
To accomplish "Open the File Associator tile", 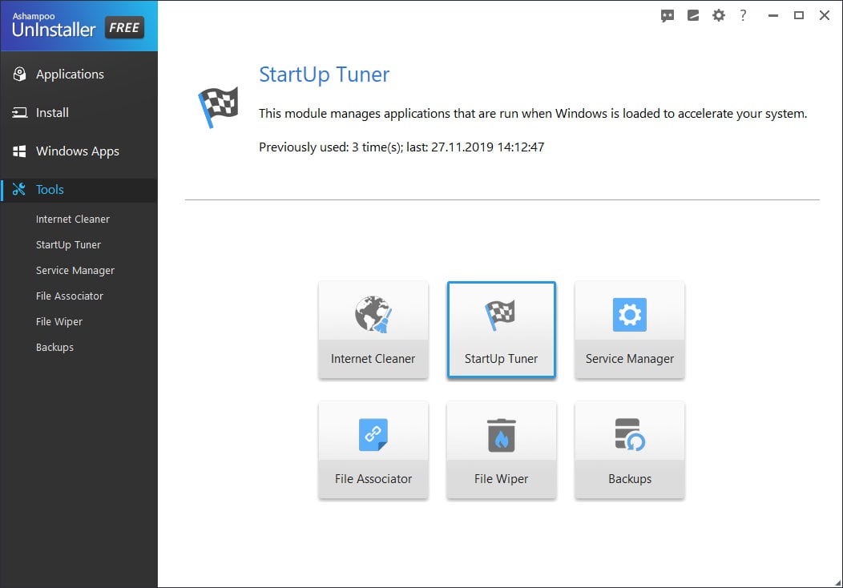I will [x=373, y=450].
